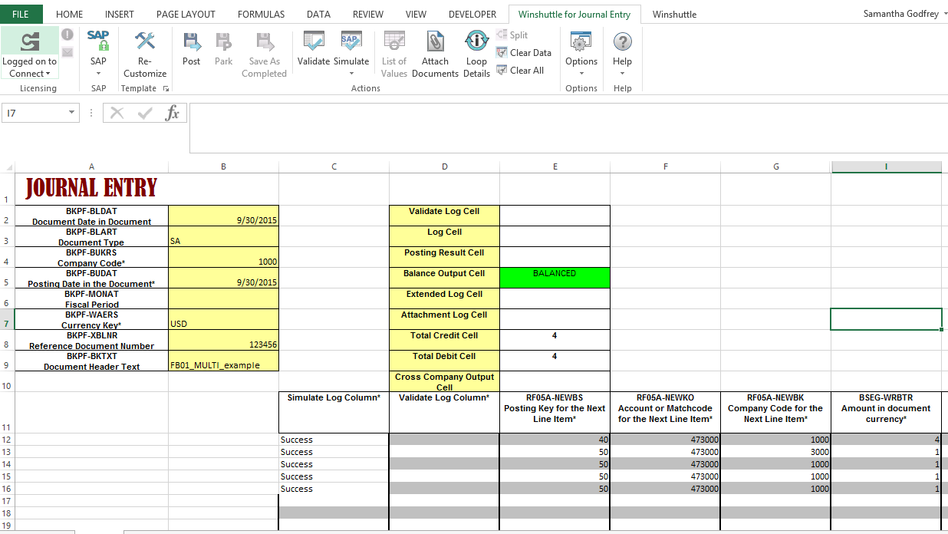Click the grey info icon in Licensing
This screenshot has width=948, height=534.
[67, 35]
